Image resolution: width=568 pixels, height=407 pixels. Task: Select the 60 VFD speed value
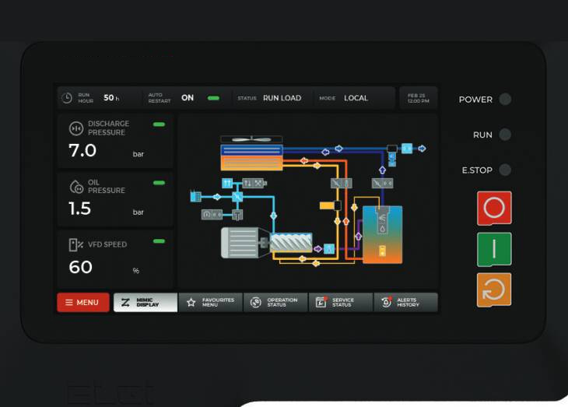(x=80, y=267)
